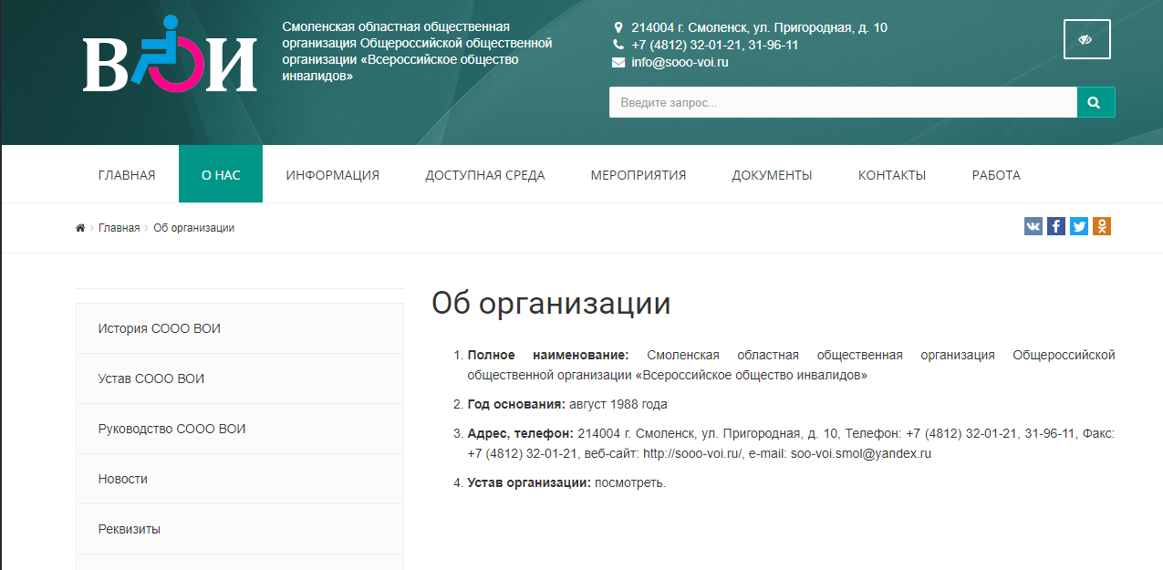Click the map marker icon by address

(618, 28)
